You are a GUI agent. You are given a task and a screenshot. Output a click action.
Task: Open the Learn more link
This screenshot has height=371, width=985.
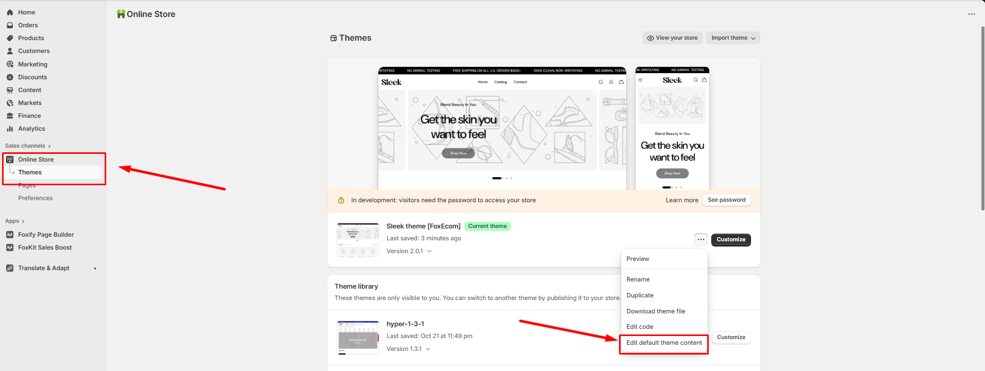click(682, 200)
